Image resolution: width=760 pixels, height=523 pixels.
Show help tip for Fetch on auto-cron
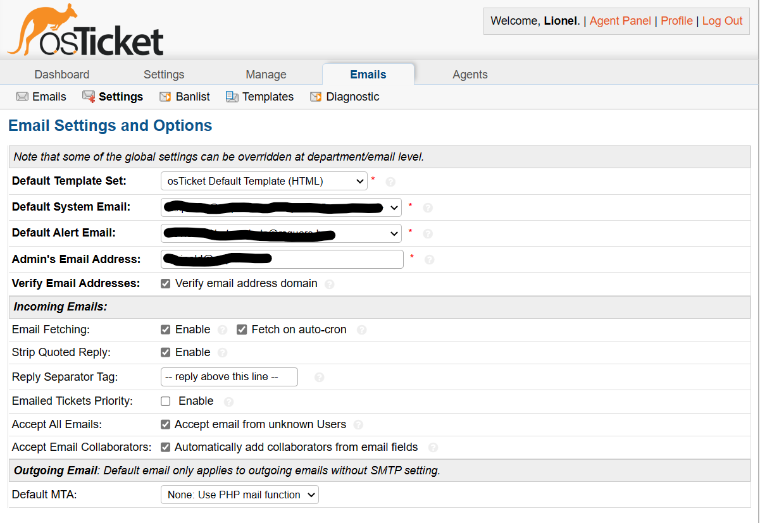[x=361, y=330]
